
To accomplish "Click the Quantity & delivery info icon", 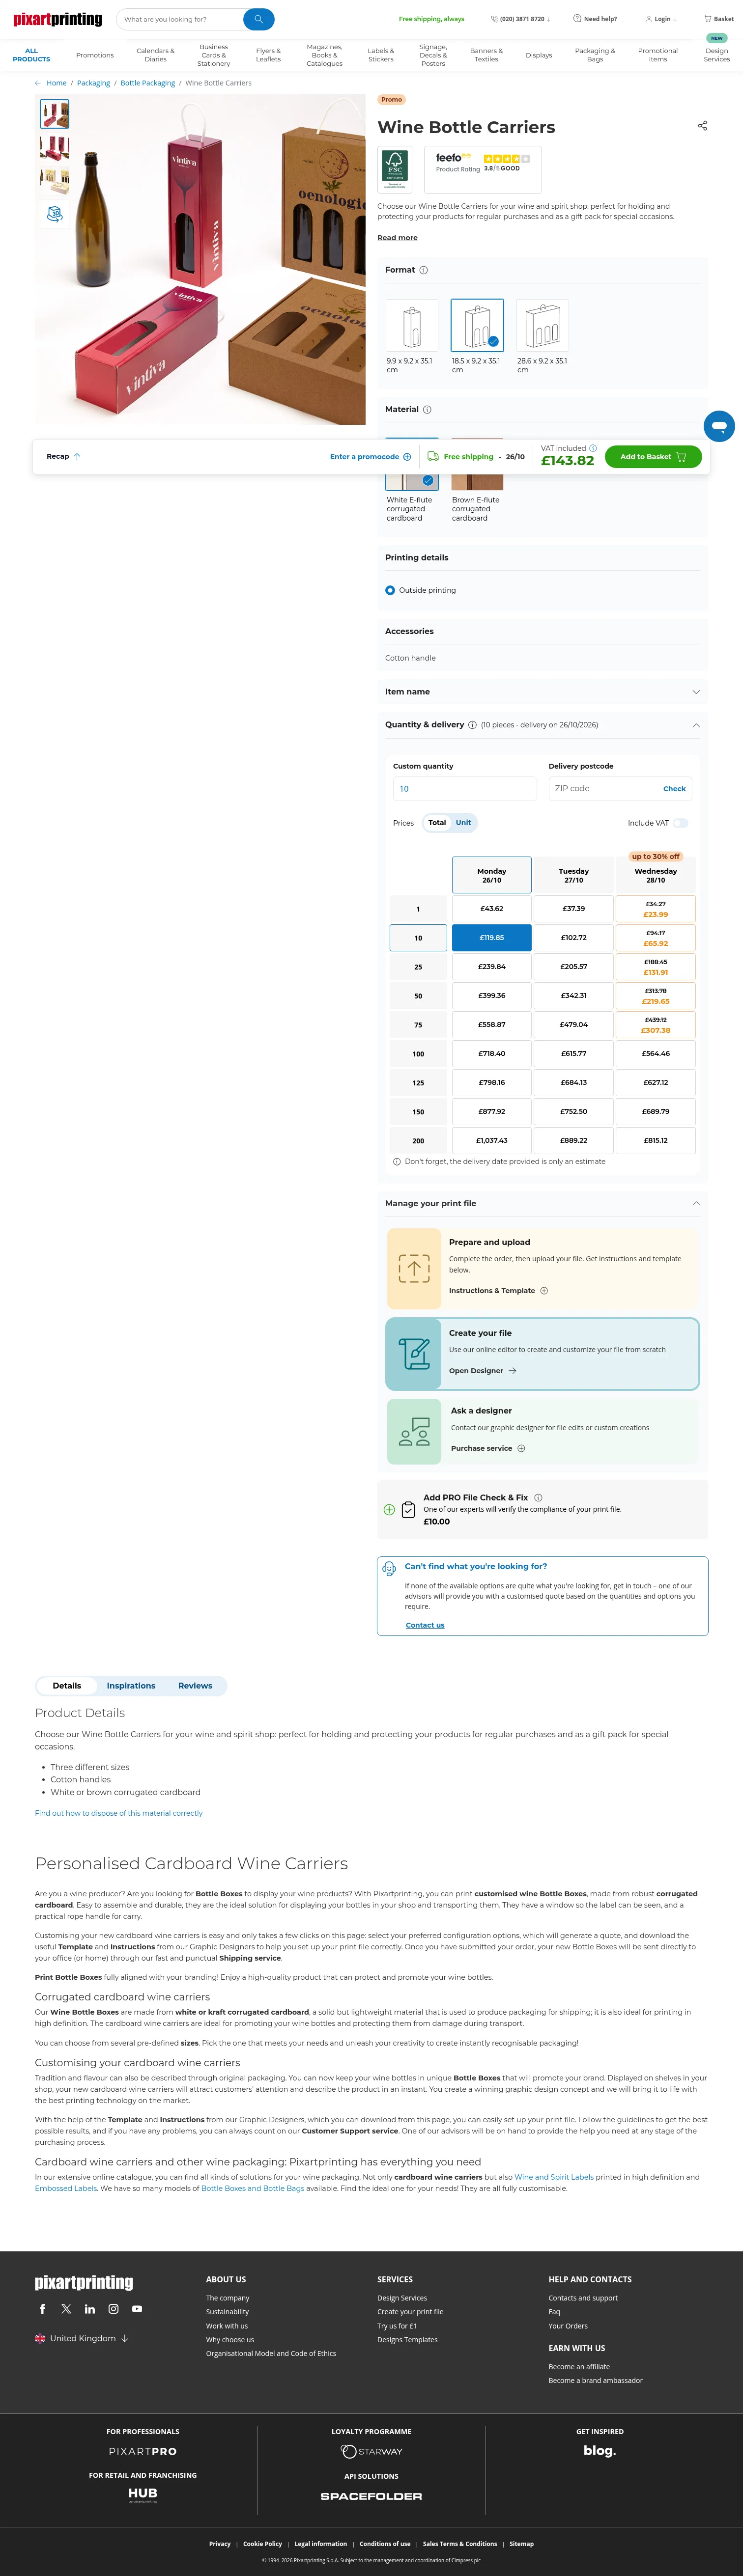I will [x=472, y=725].
